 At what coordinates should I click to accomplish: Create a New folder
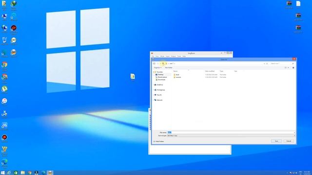[169, 68]
